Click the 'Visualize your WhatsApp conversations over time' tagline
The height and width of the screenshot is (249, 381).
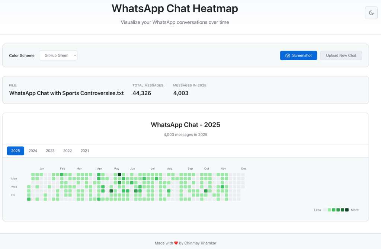[x=175, y=22]
